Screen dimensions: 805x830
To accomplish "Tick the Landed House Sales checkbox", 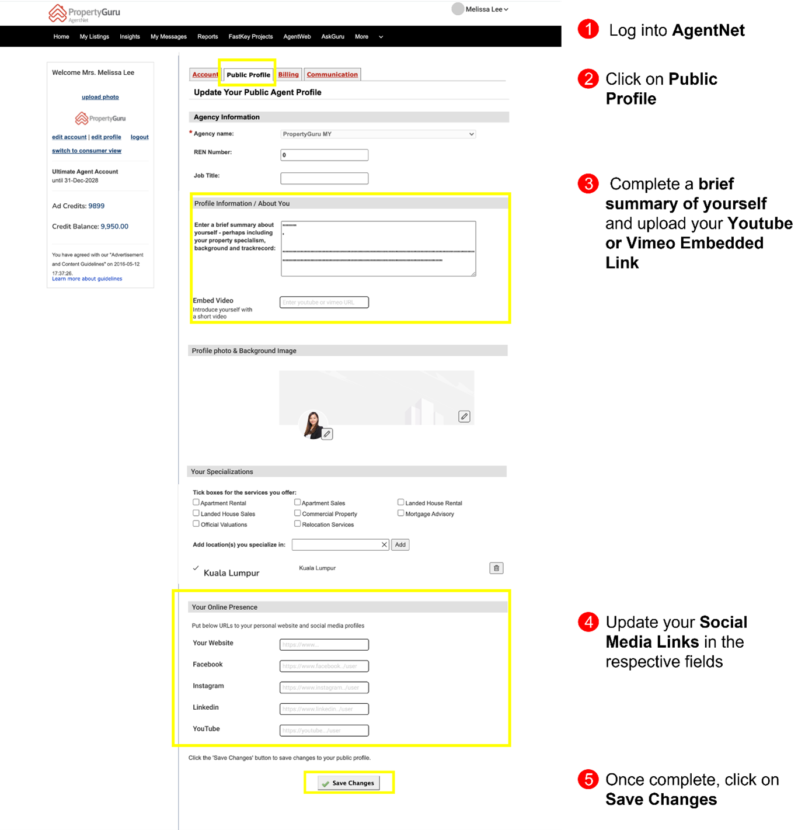I will tap(196, 513).
